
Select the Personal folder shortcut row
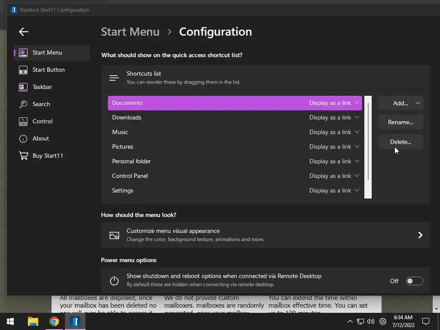[x=235, y=162]
